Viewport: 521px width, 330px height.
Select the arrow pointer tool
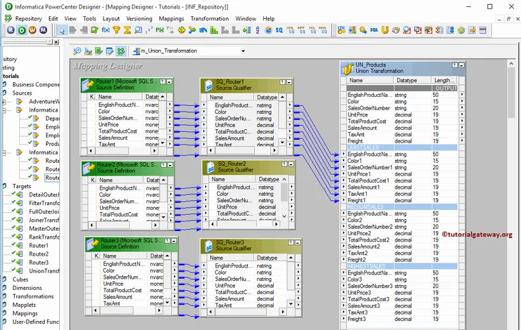tap(62, 30)
